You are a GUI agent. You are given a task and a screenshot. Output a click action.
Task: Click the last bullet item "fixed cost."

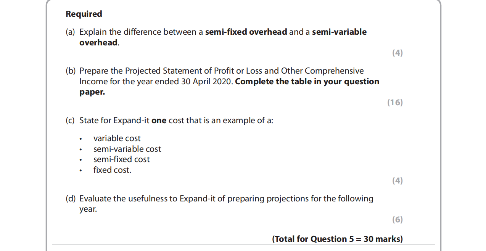[112, 170]
